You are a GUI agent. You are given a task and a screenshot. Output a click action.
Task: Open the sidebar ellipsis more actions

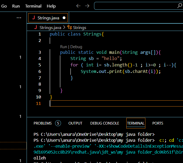(19, 18)
